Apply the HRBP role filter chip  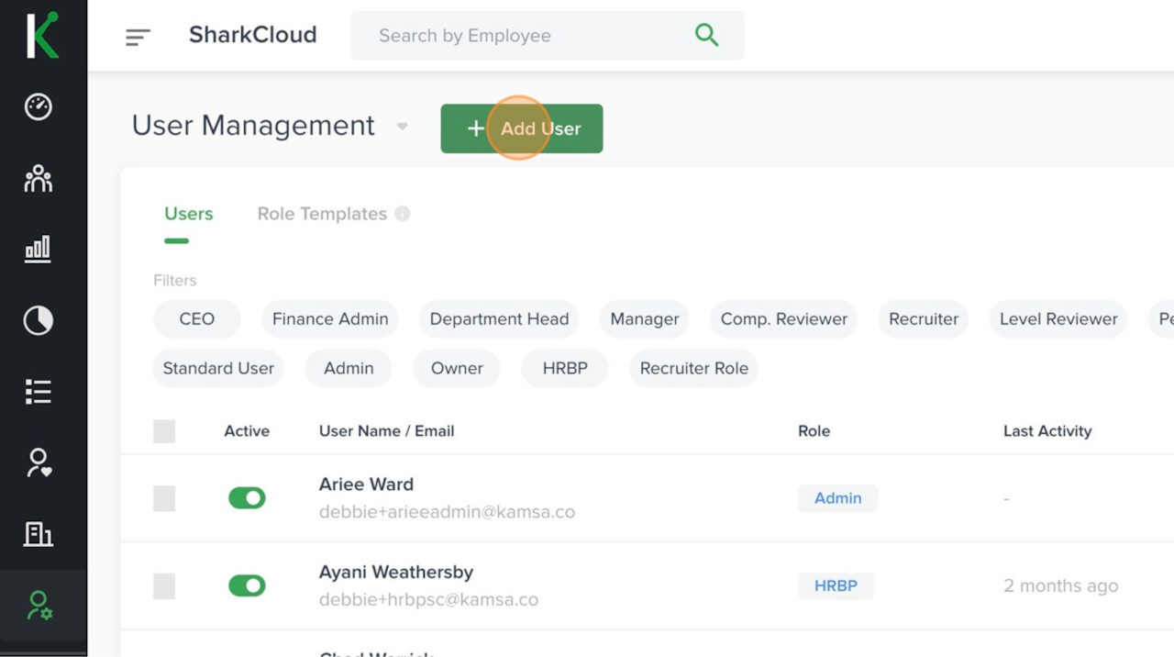pos(564,368)
